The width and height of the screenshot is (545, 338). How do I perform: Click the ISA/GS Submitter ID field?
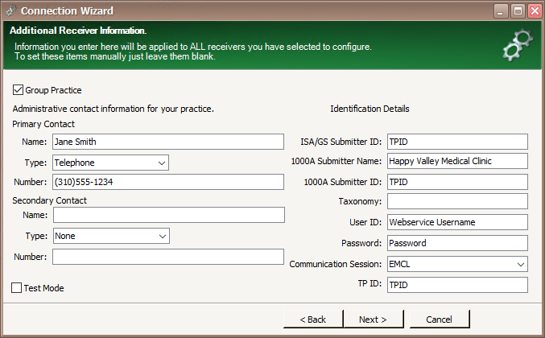(457, 142)
